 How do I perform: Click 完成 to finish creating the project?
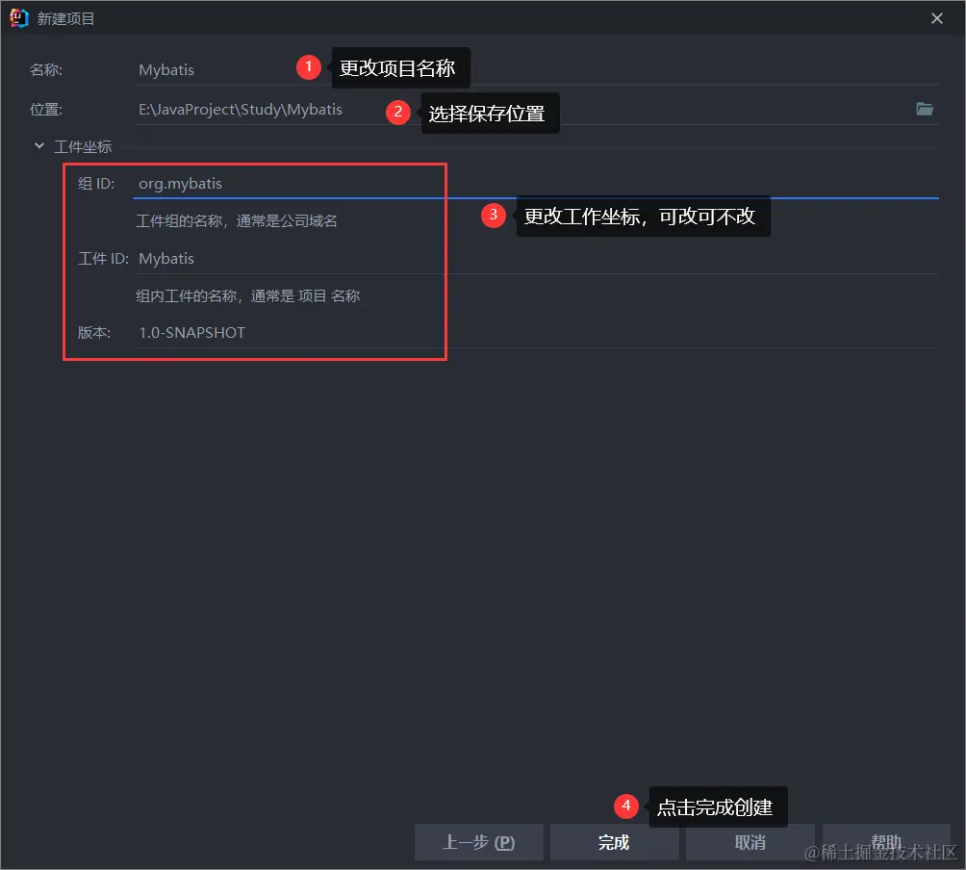(614, 842)
